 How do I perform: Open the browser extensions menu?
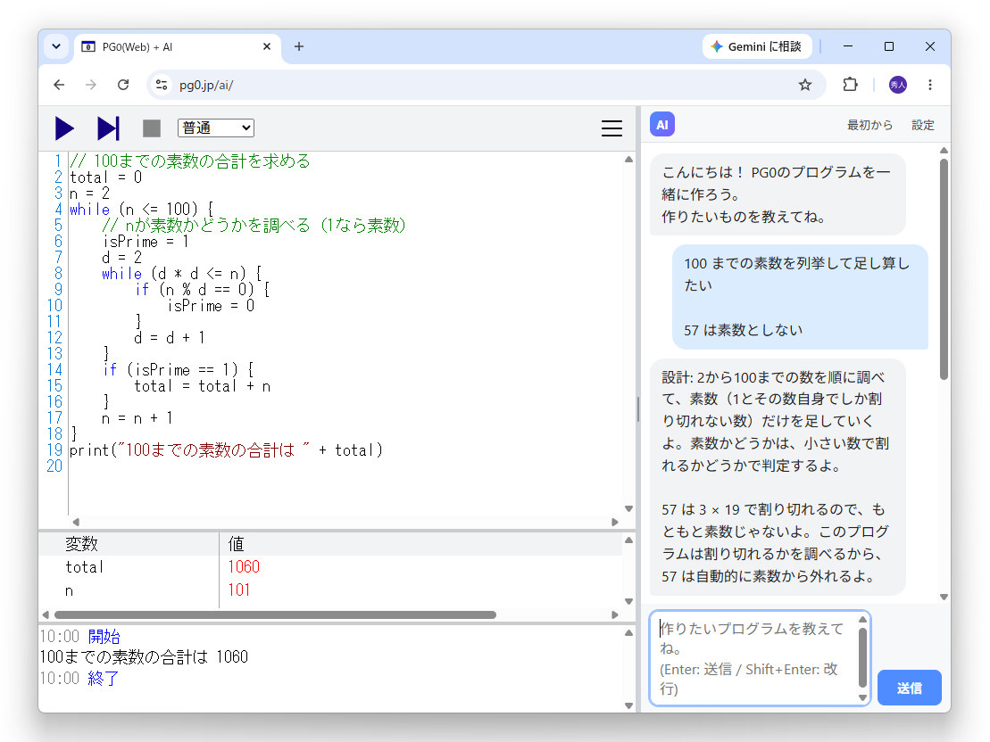(850, 85)
